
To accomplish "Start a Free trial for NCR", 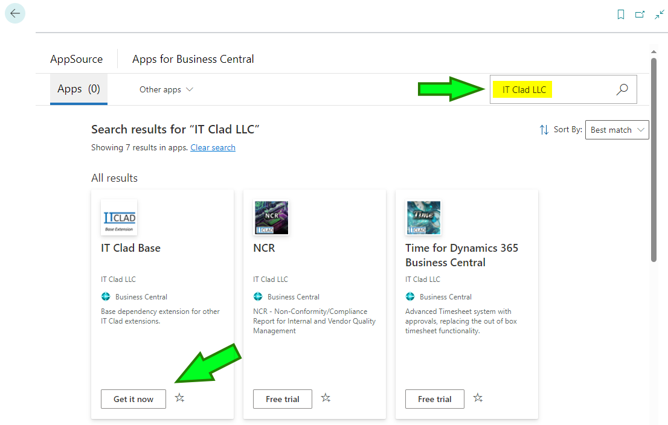I will click(x=282, y=398).
